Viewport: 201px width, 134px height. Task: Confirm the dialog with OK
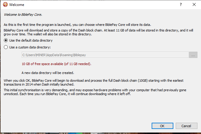pyautogui.click(x=162, y=126)
